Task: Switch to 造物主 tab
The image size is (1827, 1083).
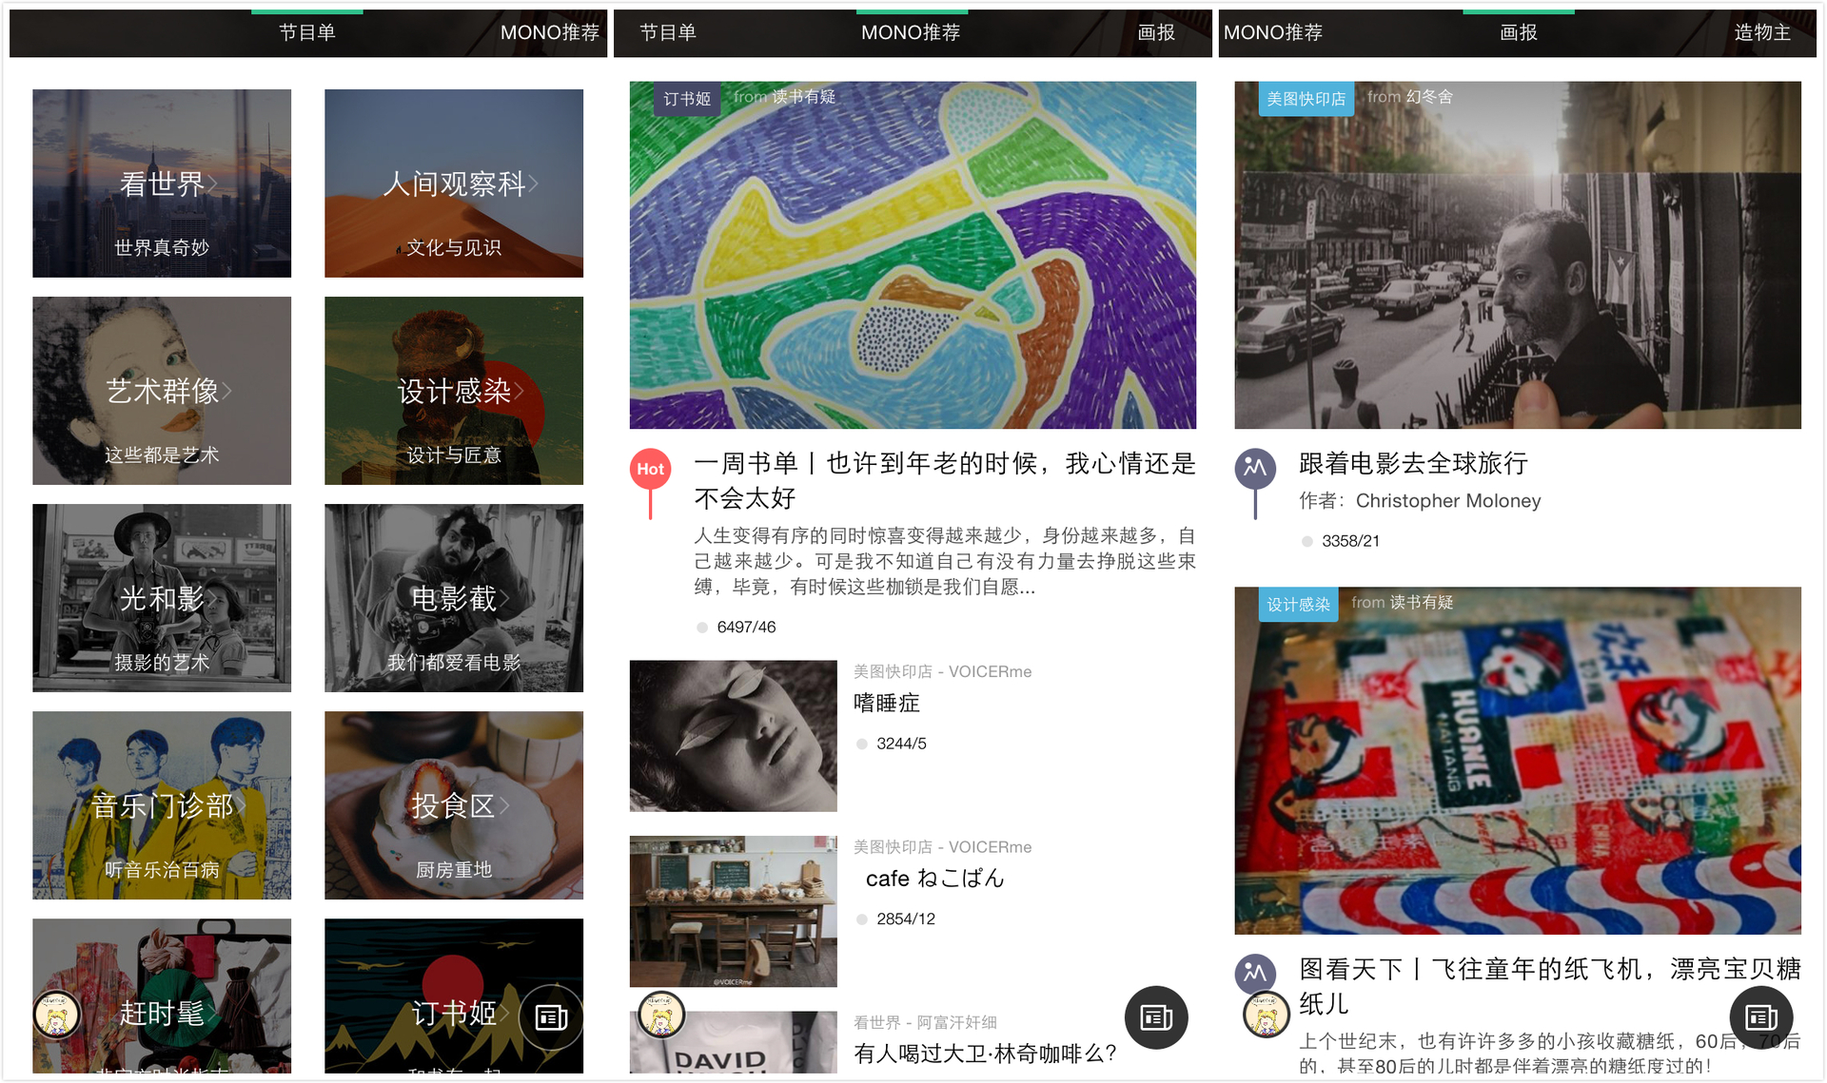Action: click(1761, 32)
